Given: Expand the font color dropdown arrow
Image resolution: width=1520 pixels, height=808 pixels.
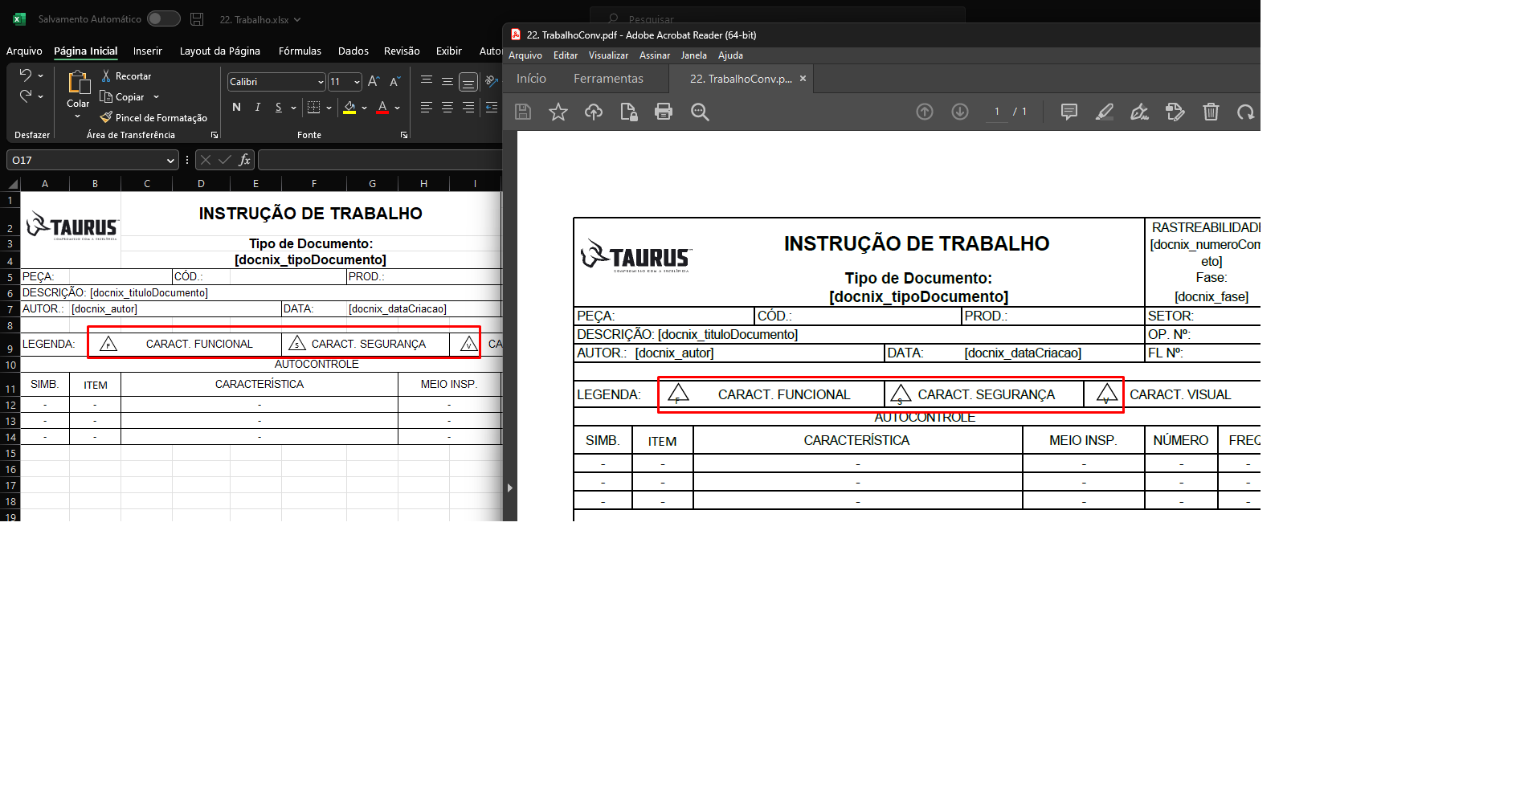Looking at the screenshot, I should 397,107.
